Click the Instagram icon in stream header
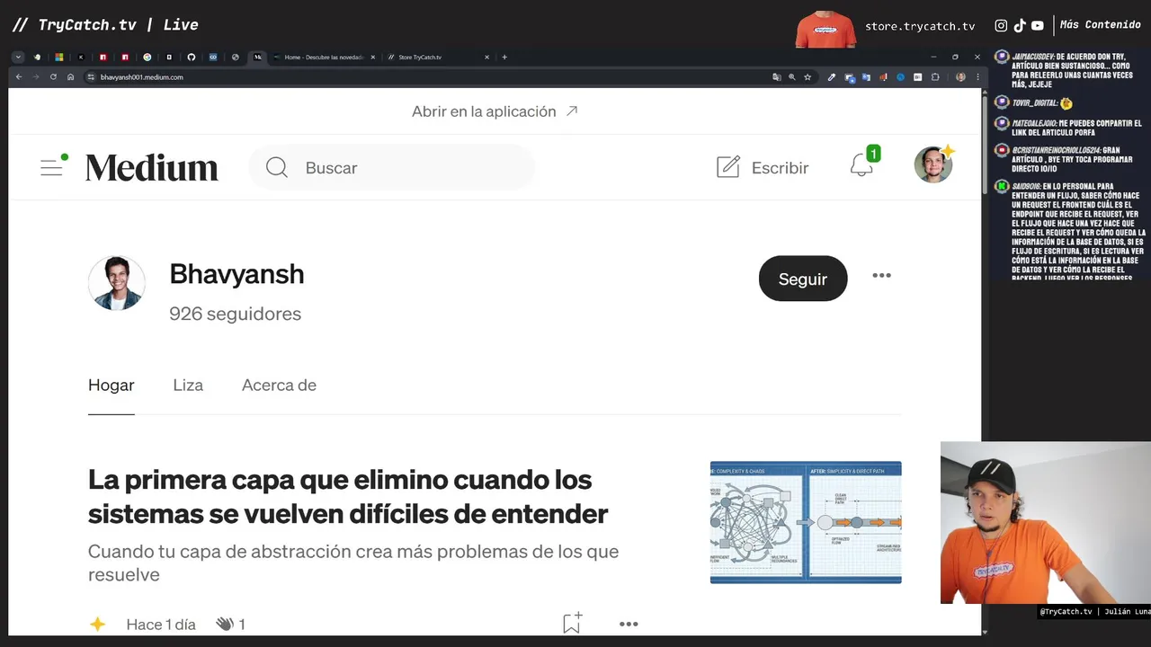1151x647 pixels. point(1001,26)
